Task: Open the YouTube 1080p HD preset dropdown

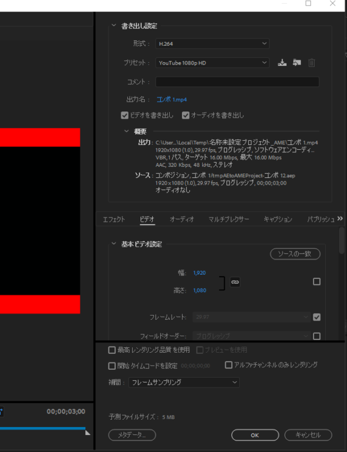Action: (x=212, y=63)
